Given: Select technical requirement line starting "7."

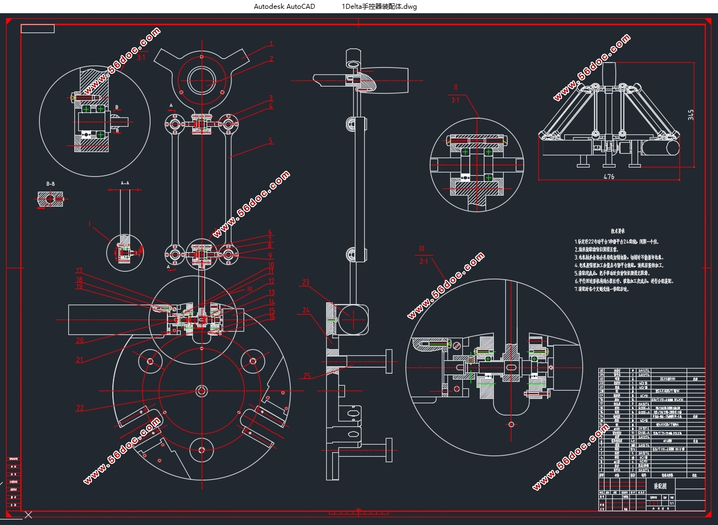Looking at the screenshot, I should click(602, 289).
